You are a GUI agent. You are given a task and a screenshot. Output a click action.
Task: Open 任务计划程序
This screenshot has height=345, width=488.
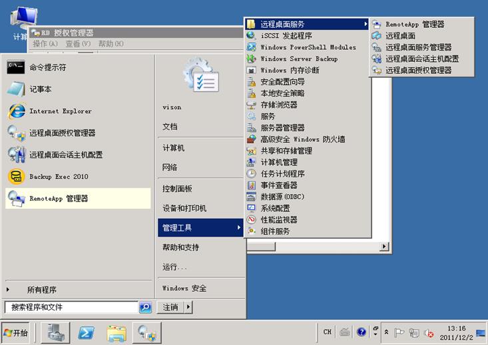pyautogui.click(x=308, y=173)
